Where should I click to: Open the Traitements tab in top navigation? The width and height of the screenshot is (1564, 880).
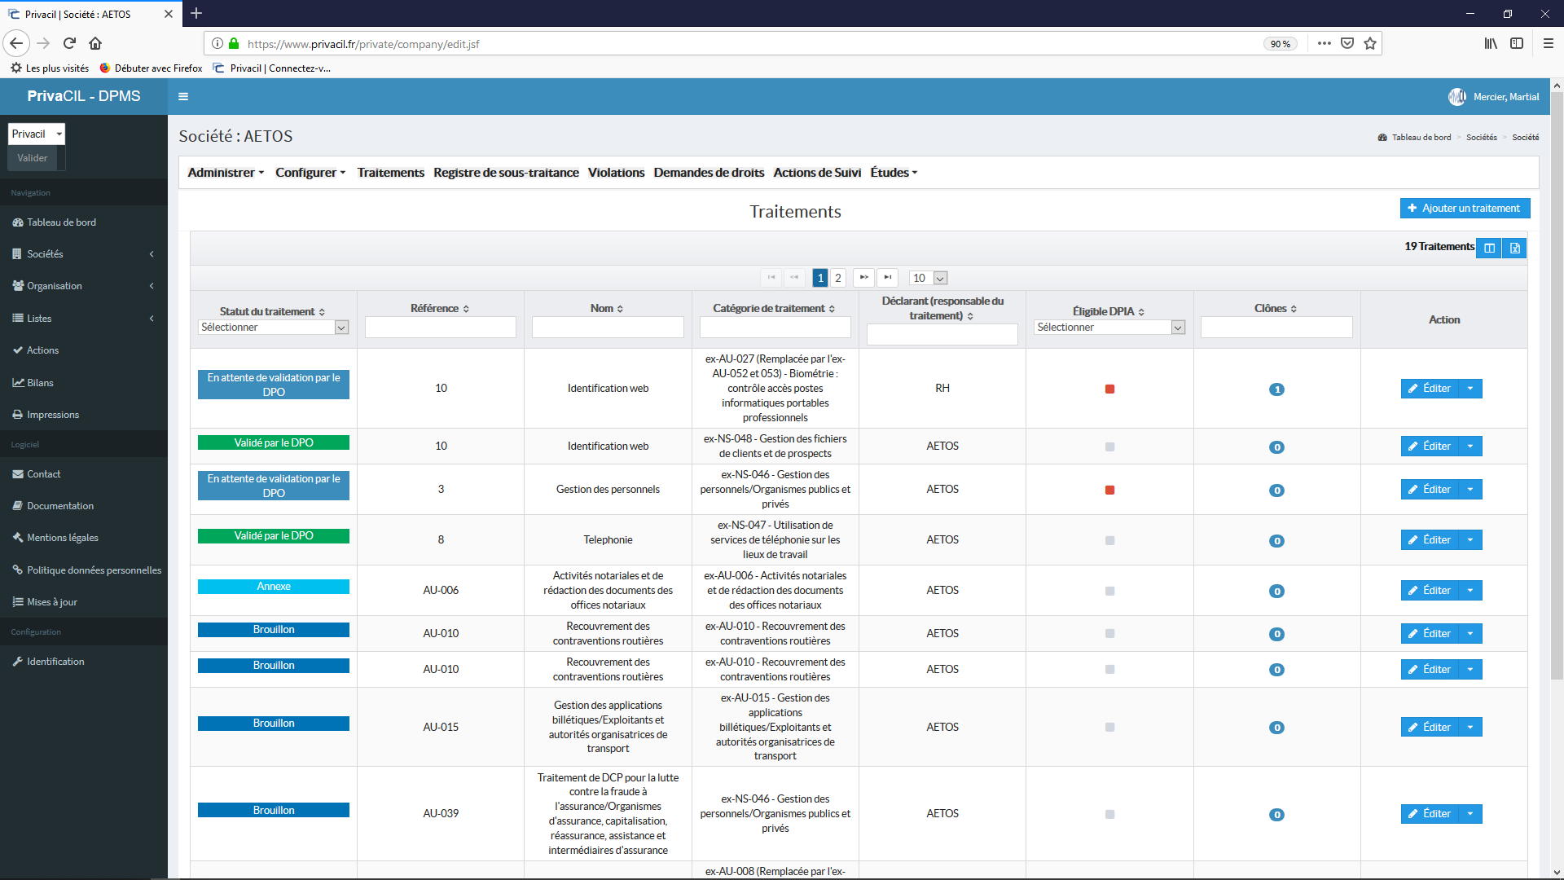point(390,173)
